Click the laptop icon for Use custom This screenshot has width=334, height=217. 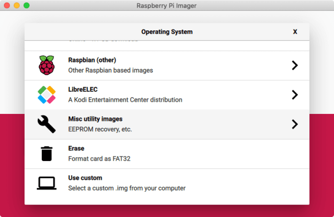click(47, 183)
